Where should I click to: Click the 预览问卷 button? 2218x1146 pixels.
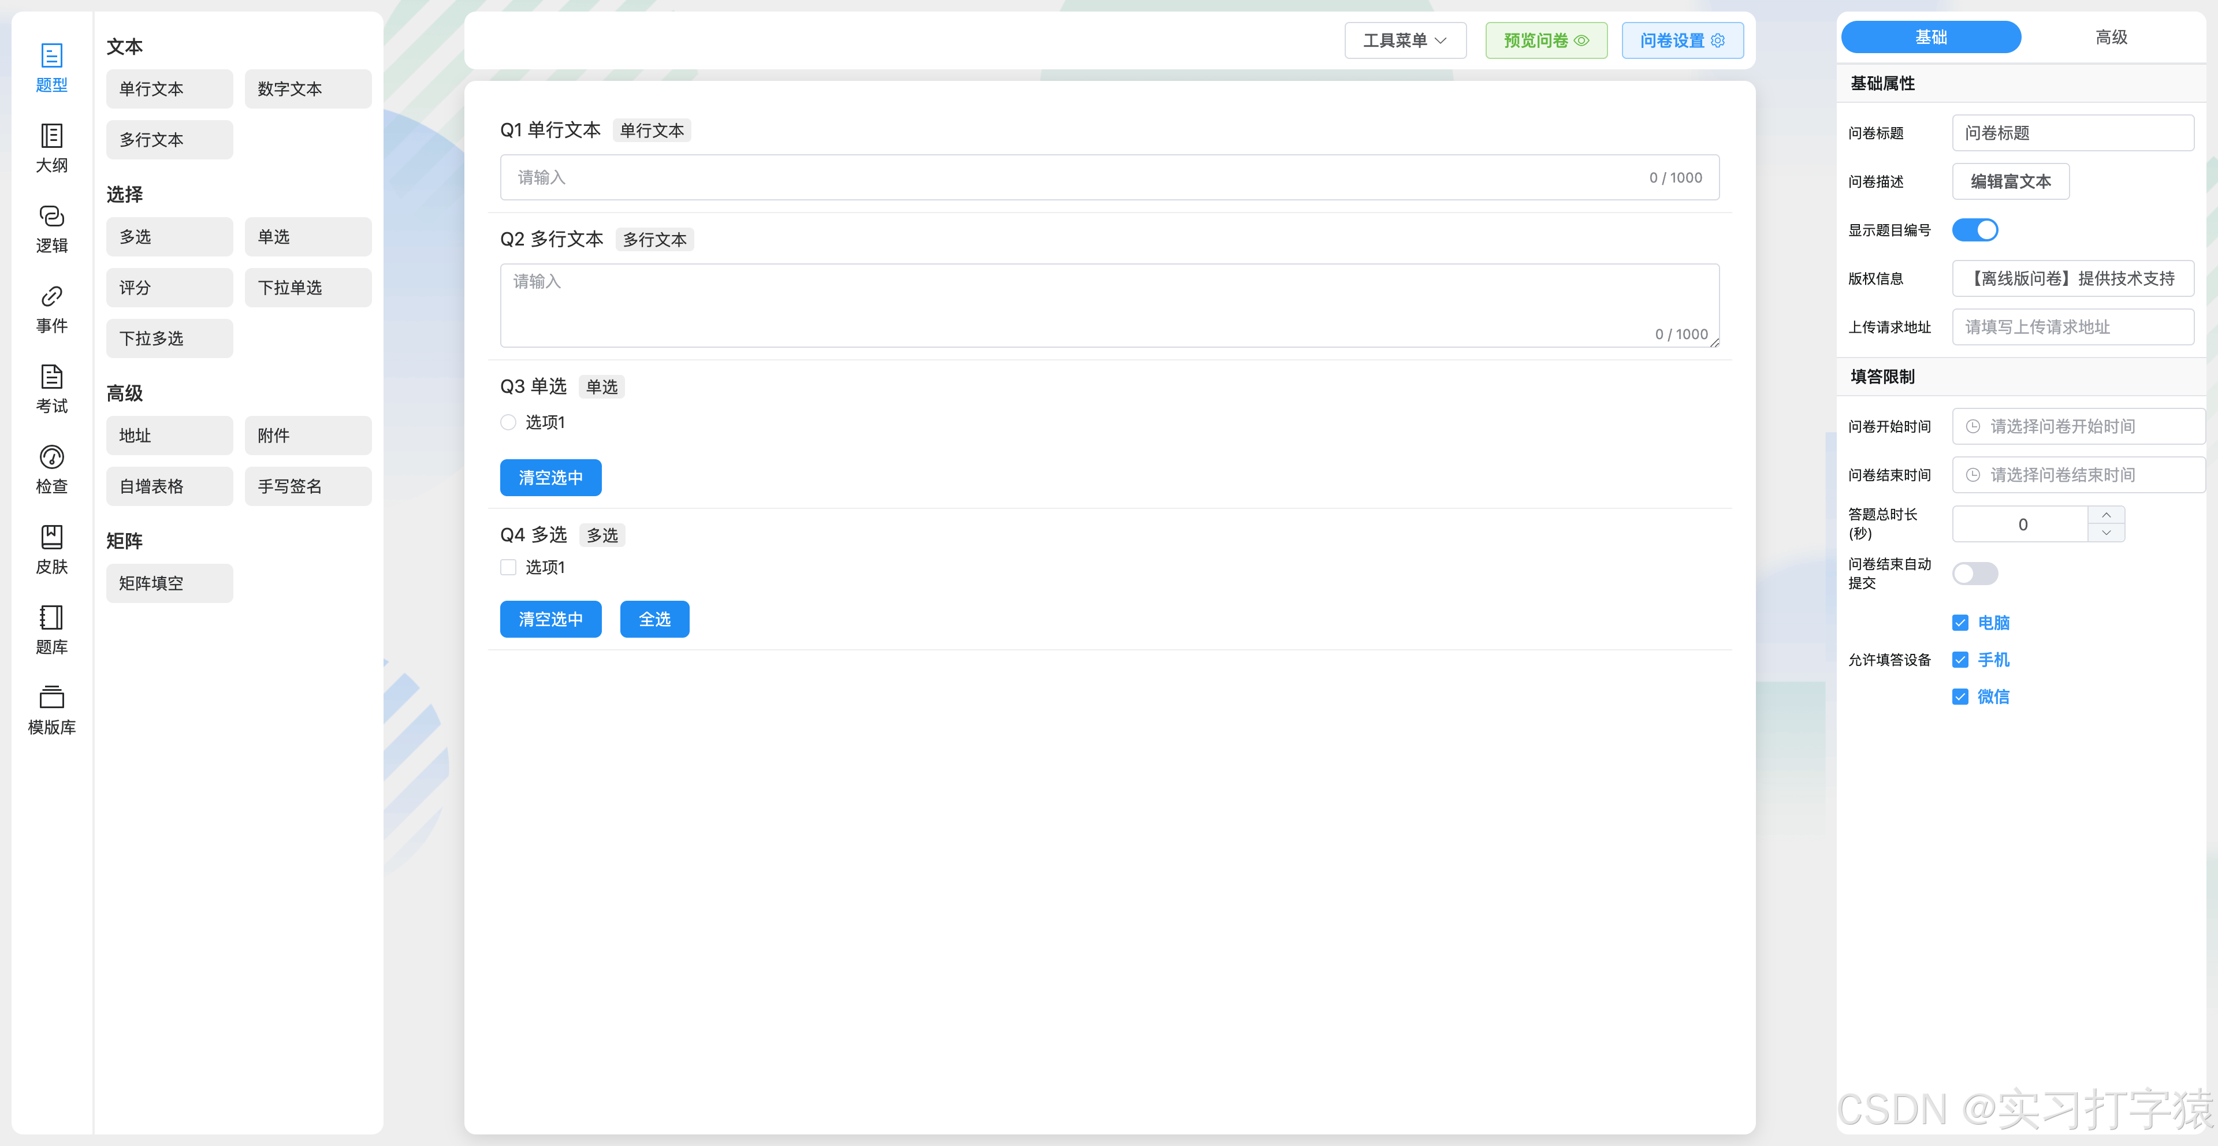click(x=1546, y=40)
